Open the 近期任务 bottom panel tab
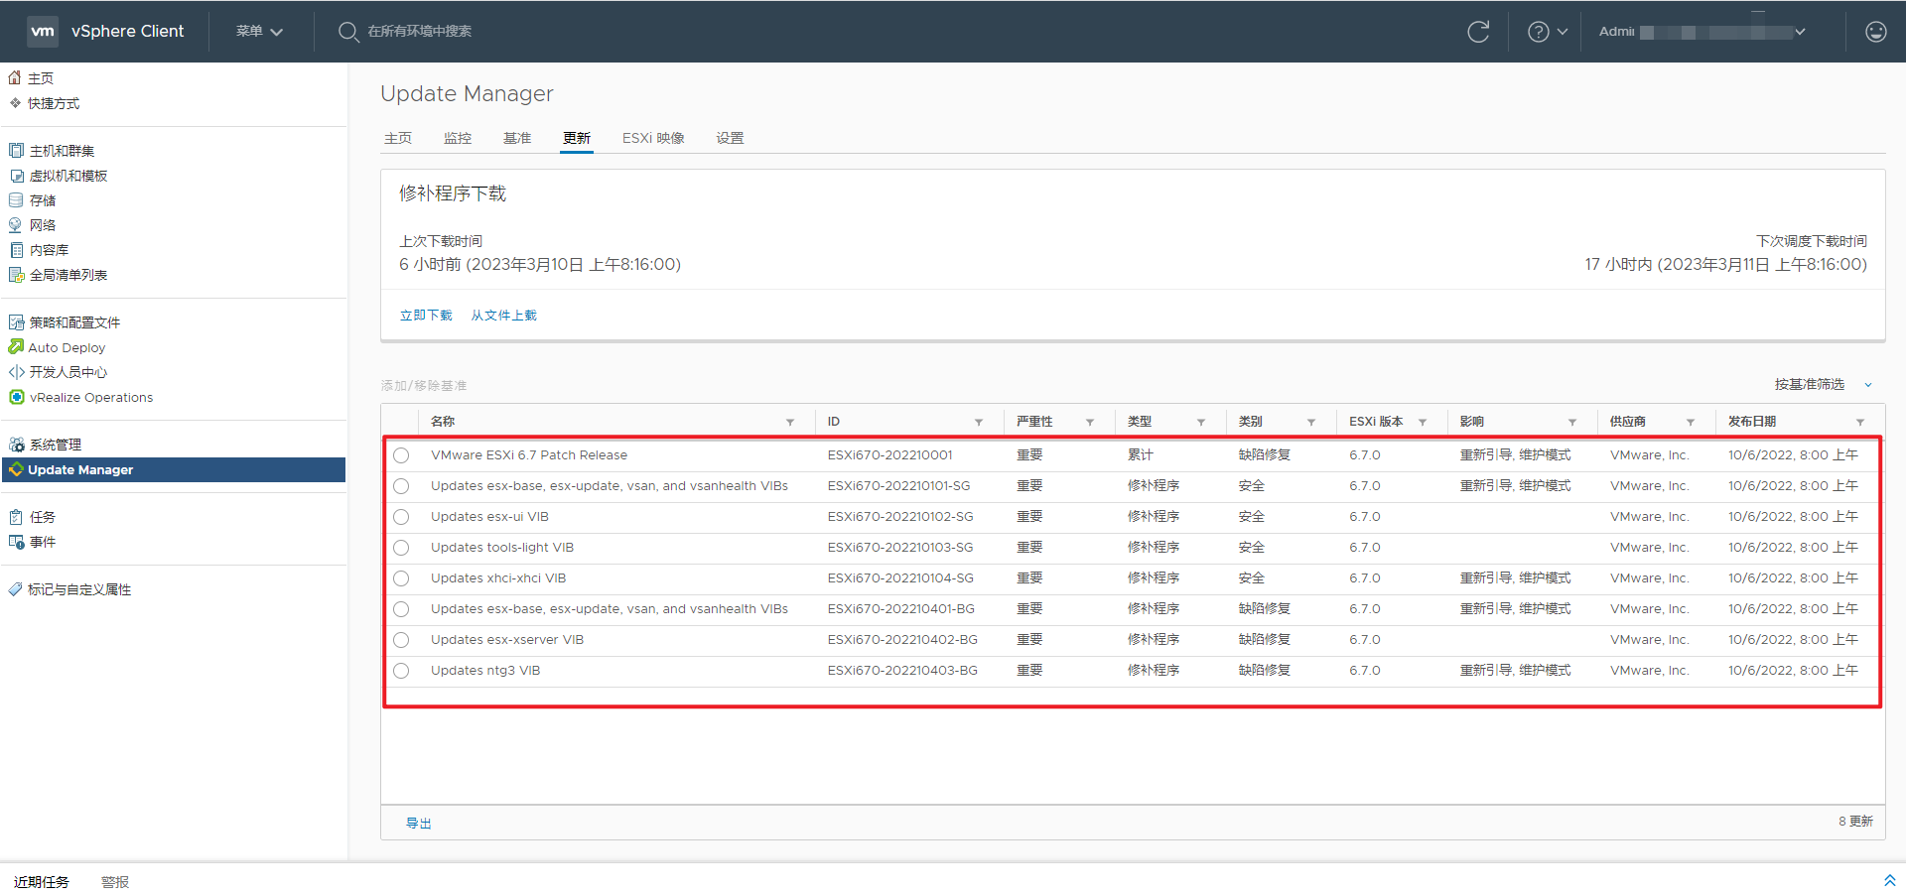1906x895 pixels. 42,882
